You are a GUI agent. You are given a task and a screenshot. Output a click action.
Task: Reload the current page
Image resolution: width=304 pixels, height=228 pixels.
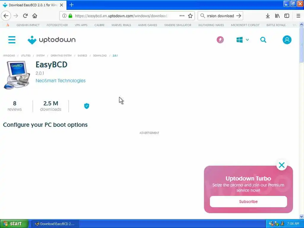tap(25, 16)
